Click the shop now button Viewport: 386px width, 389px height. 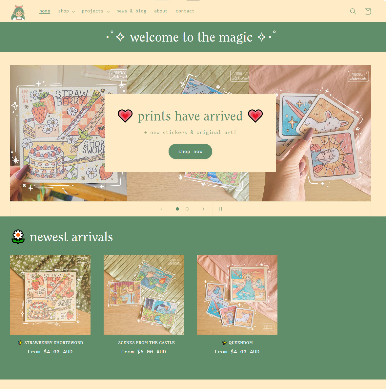point(191,151)
